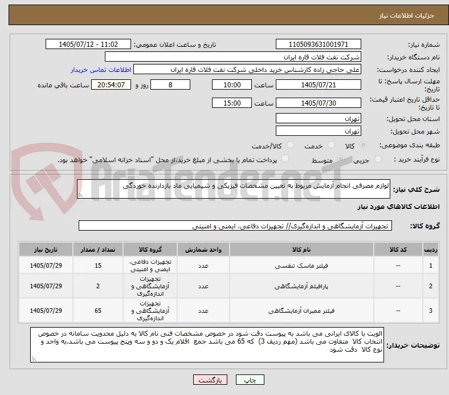Click need date of فیلتر ماسک تنفسی row
The height and width of the screenshot is (395, 449).
[x=46, y=265]
